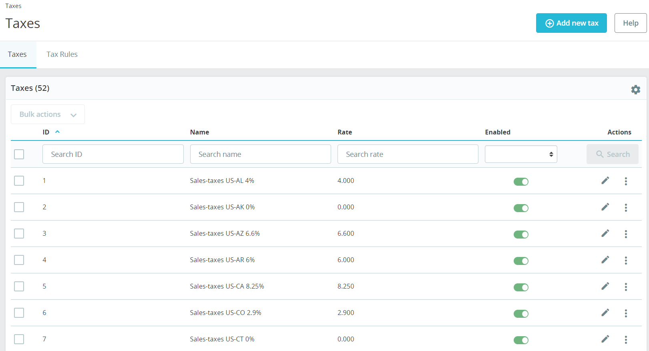Open more actions menu for US-AL 4%
Viewport: 649px width, 351px height.
626,181
